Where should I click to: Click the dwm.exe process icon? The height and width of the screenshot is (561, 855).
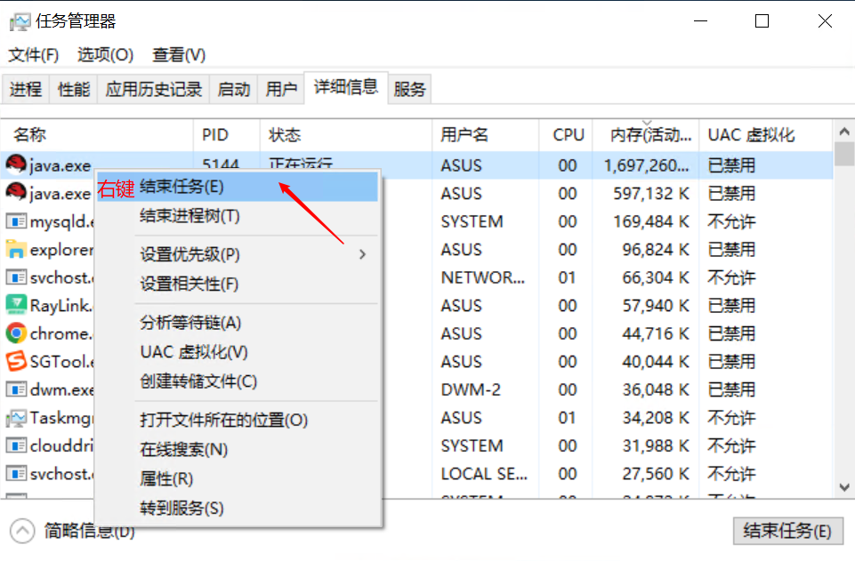pyautogui.click(x=16, y=389)
